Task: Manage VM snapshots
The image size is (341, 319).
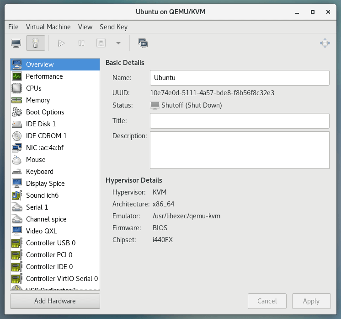Action: pos(143,43)
